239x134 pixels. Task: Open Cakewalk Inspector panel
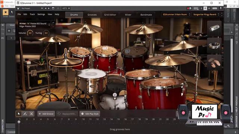tap(3, 126)
